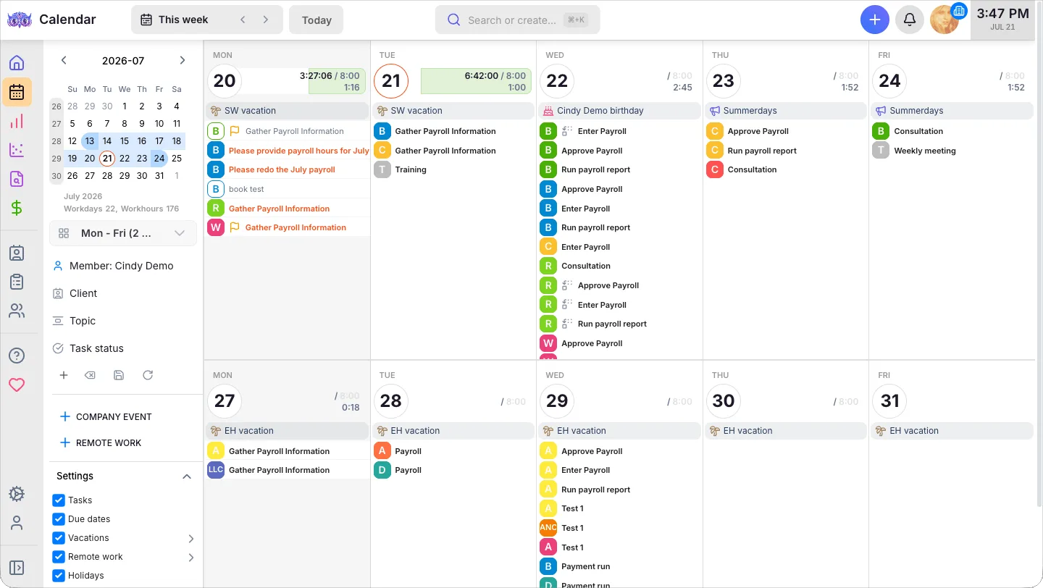Click the clear filter backspace icon
This screenshot has width=1043, height=588.
tap(90, 375)
